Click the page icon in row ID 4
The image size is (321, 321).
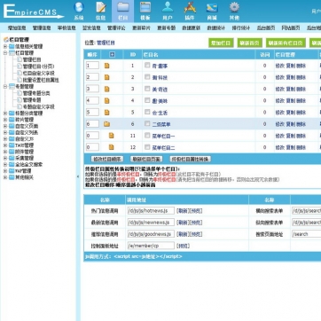106,100
